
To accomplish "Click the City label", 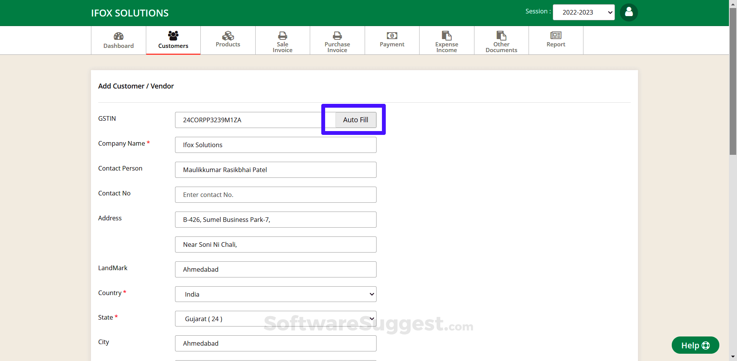I will tap(104, 342).
